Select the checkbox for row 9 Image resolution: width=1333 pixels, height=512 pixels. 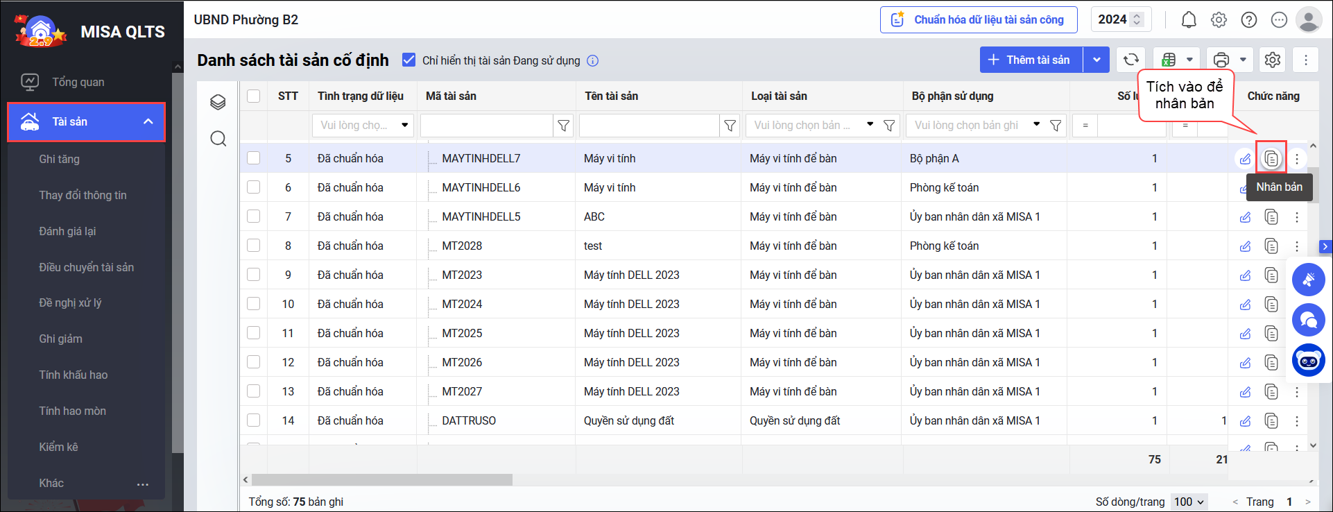point(254,275)
